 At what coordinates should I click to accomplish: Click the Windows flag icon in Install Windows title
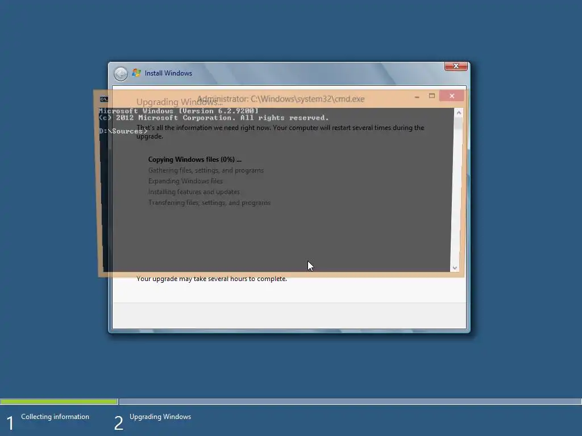tap(136, 73)
